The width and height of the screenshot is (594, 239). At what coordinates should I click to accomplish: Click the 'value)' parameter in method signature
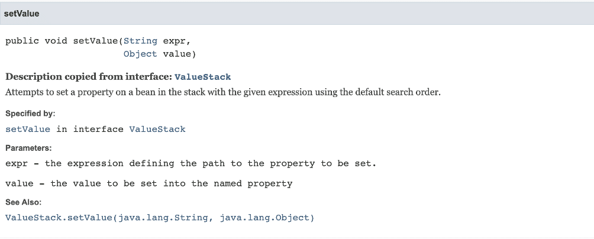point(180,54)
